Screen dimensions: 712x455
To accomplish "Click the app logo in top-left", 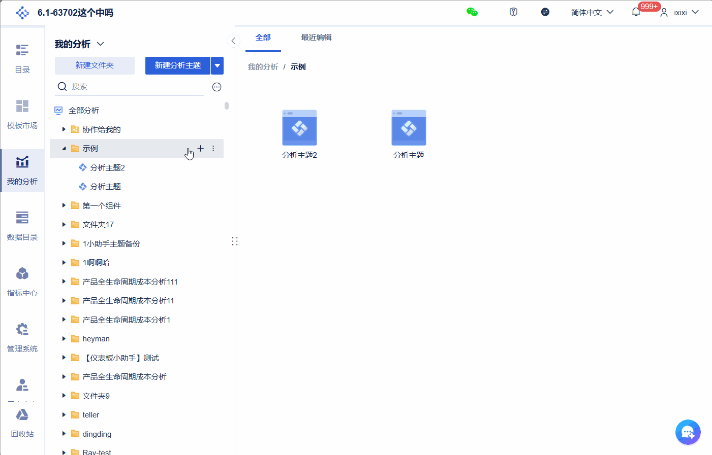I will coord(23,13).
